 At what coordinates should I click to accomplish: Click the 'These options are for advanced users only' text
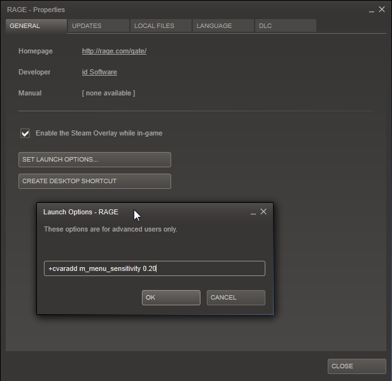click(x=111, y=229)
